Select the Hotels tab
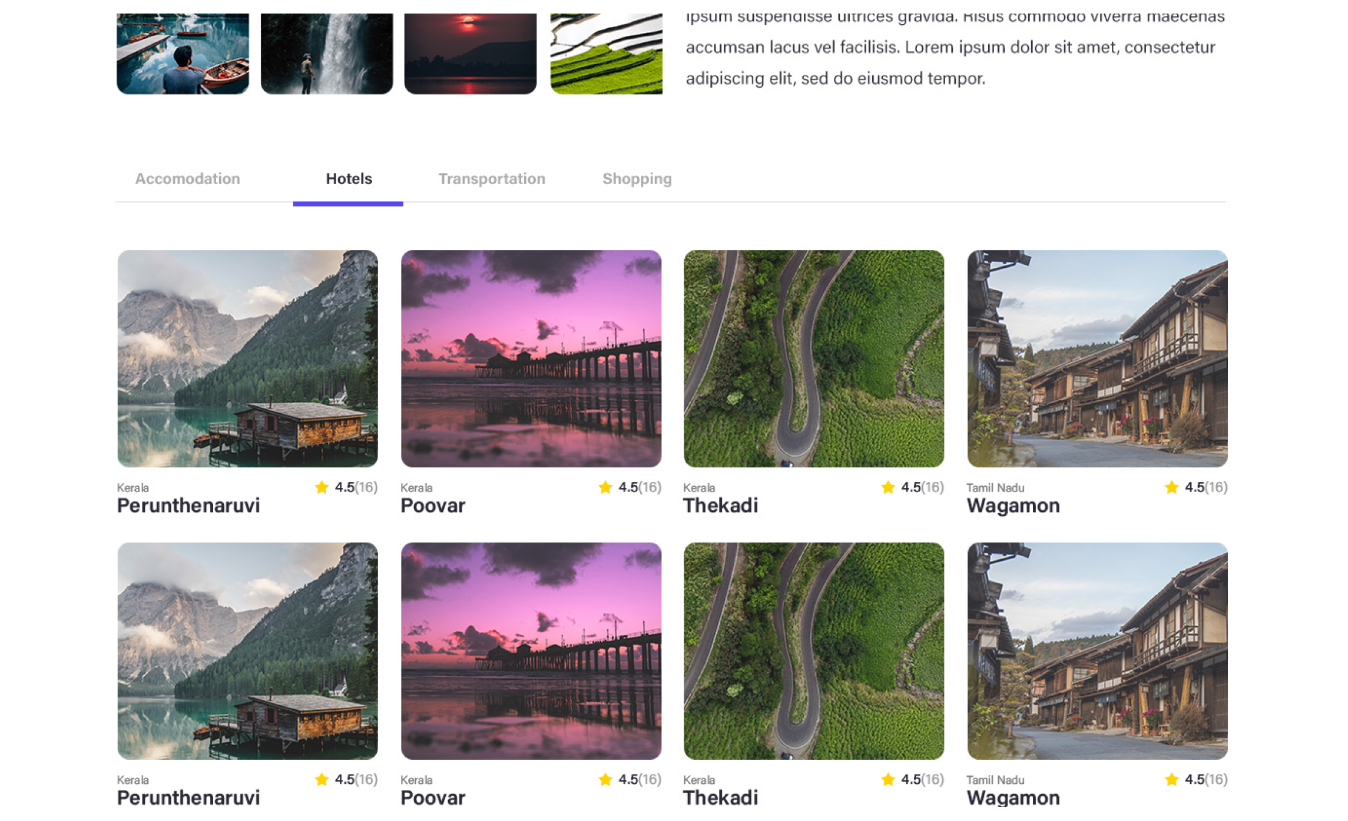 [x=349, y=178]
